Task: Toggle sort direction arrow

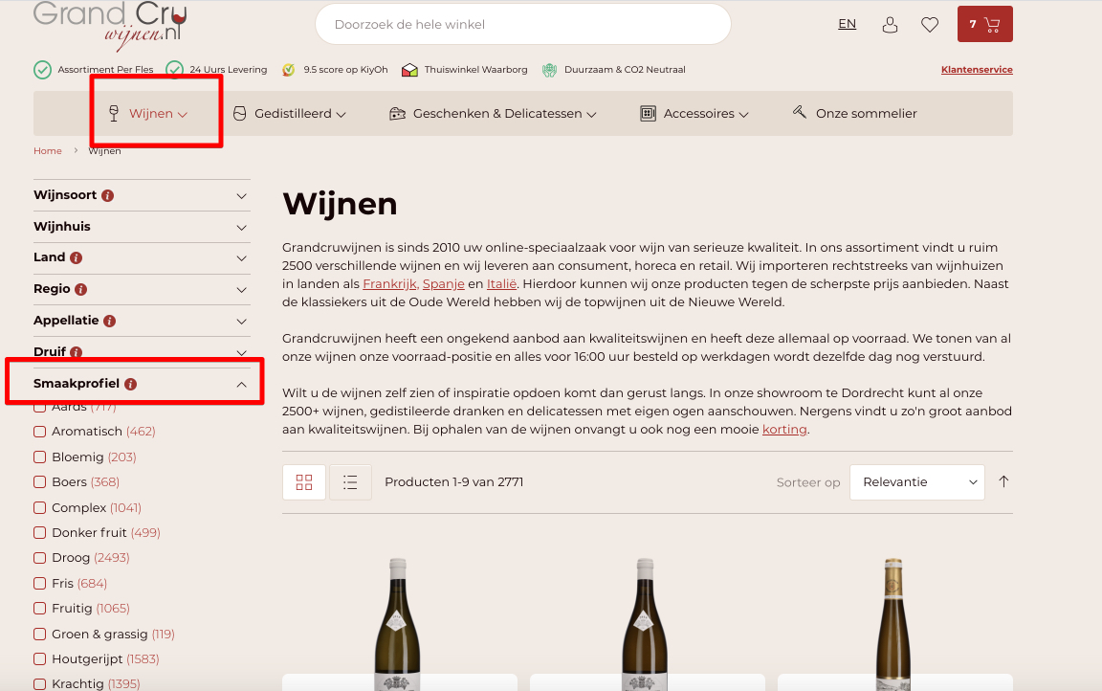Action: pyautogui.click(x=1003, y=482)
